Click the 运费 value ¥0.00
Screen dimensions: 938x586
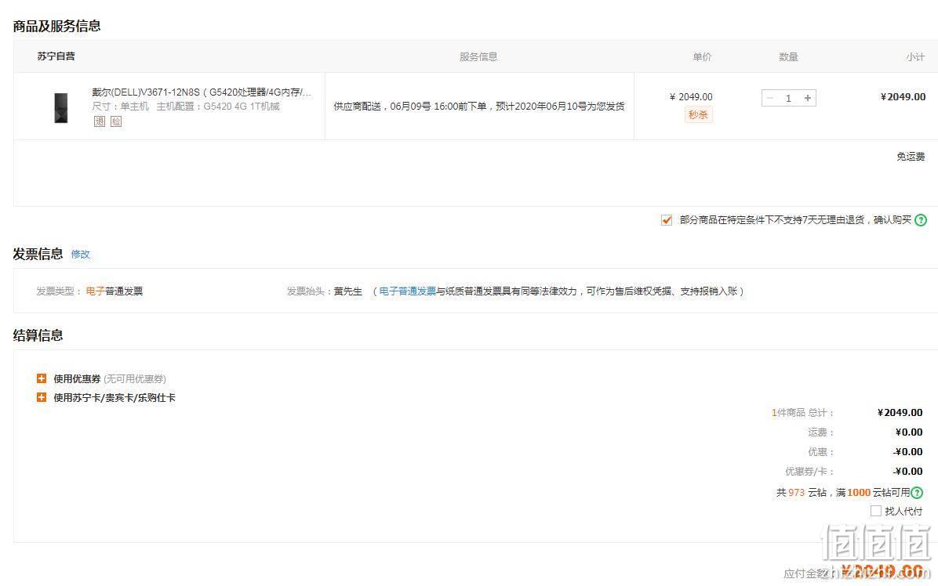coord(909,432)
